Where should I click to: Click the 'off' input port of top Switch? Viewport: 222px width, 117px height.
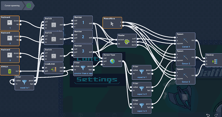tap(43, 22)
